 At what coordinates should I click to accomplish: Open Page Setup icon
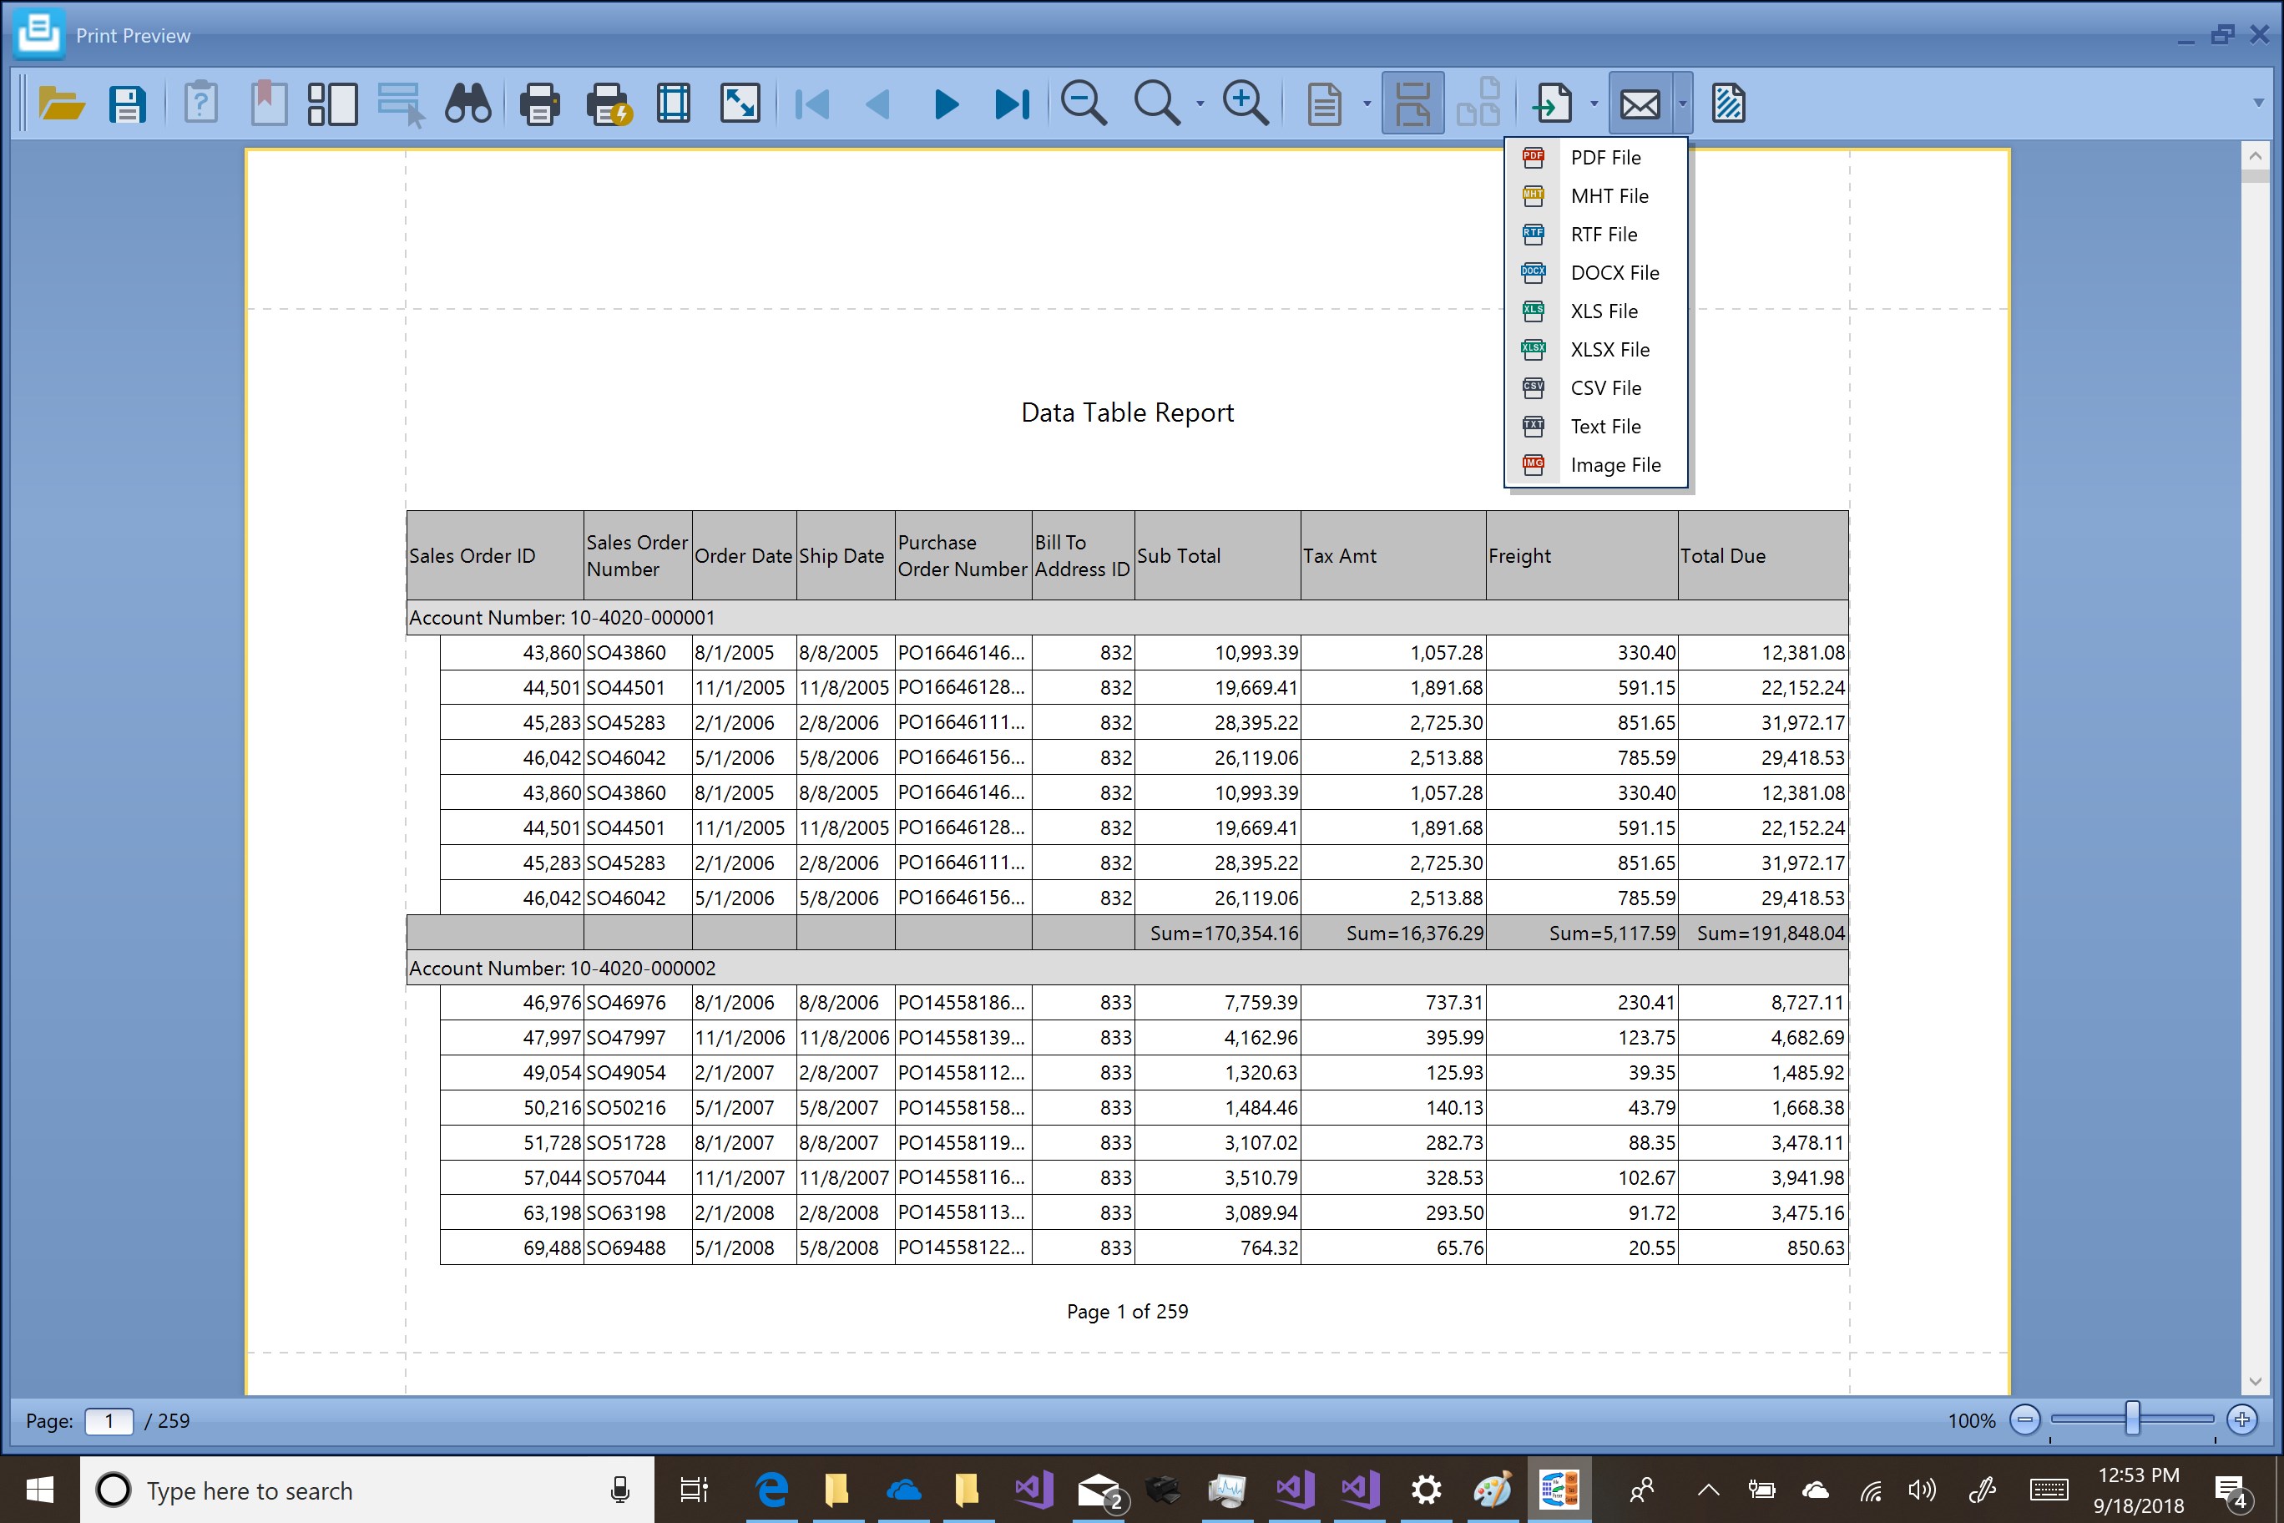pos(673,104)
